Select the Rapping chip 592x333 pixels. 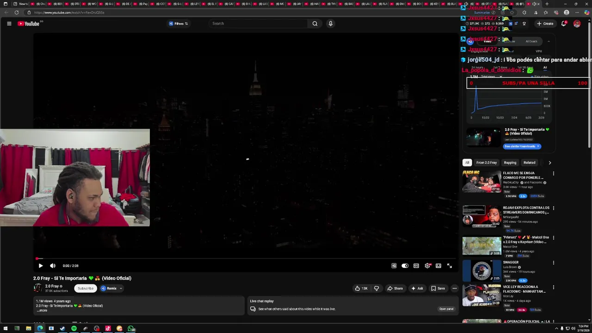coord(510,163)
